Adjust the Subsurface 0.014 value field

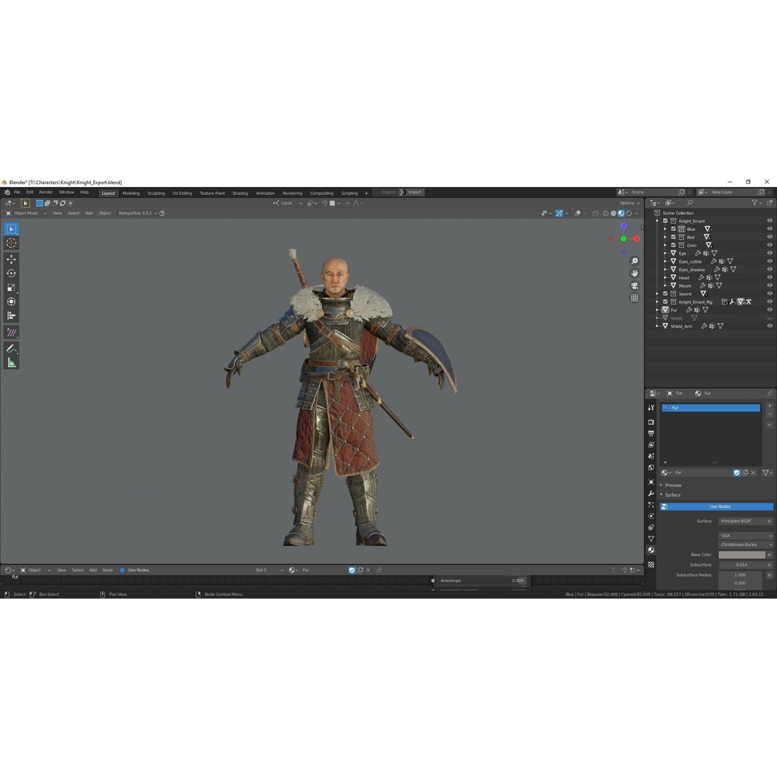pyautogui.click(x=742, y=565)
